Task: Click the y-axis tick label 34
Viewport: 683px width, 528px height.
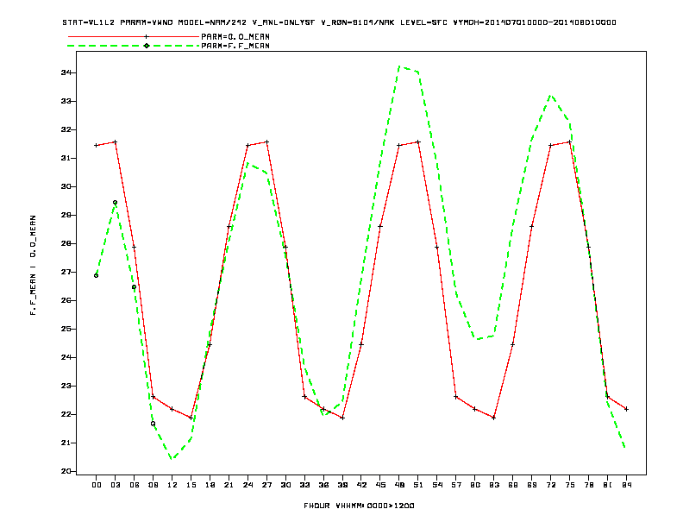Action: tap(66, 72)
